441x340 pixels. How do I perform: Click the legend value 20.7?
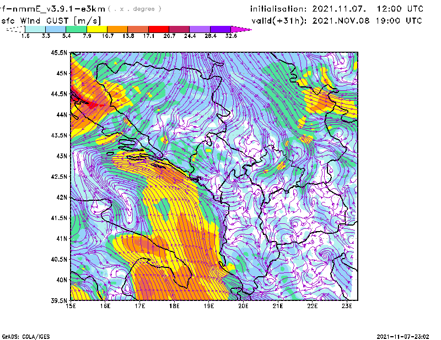point(169,36)
